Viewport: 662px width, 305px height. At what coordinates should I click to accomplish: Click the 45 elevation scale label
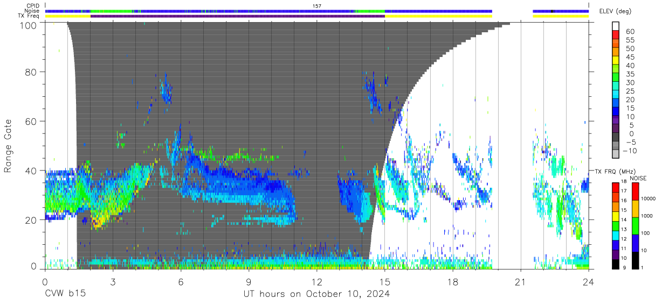click(631, 57)
